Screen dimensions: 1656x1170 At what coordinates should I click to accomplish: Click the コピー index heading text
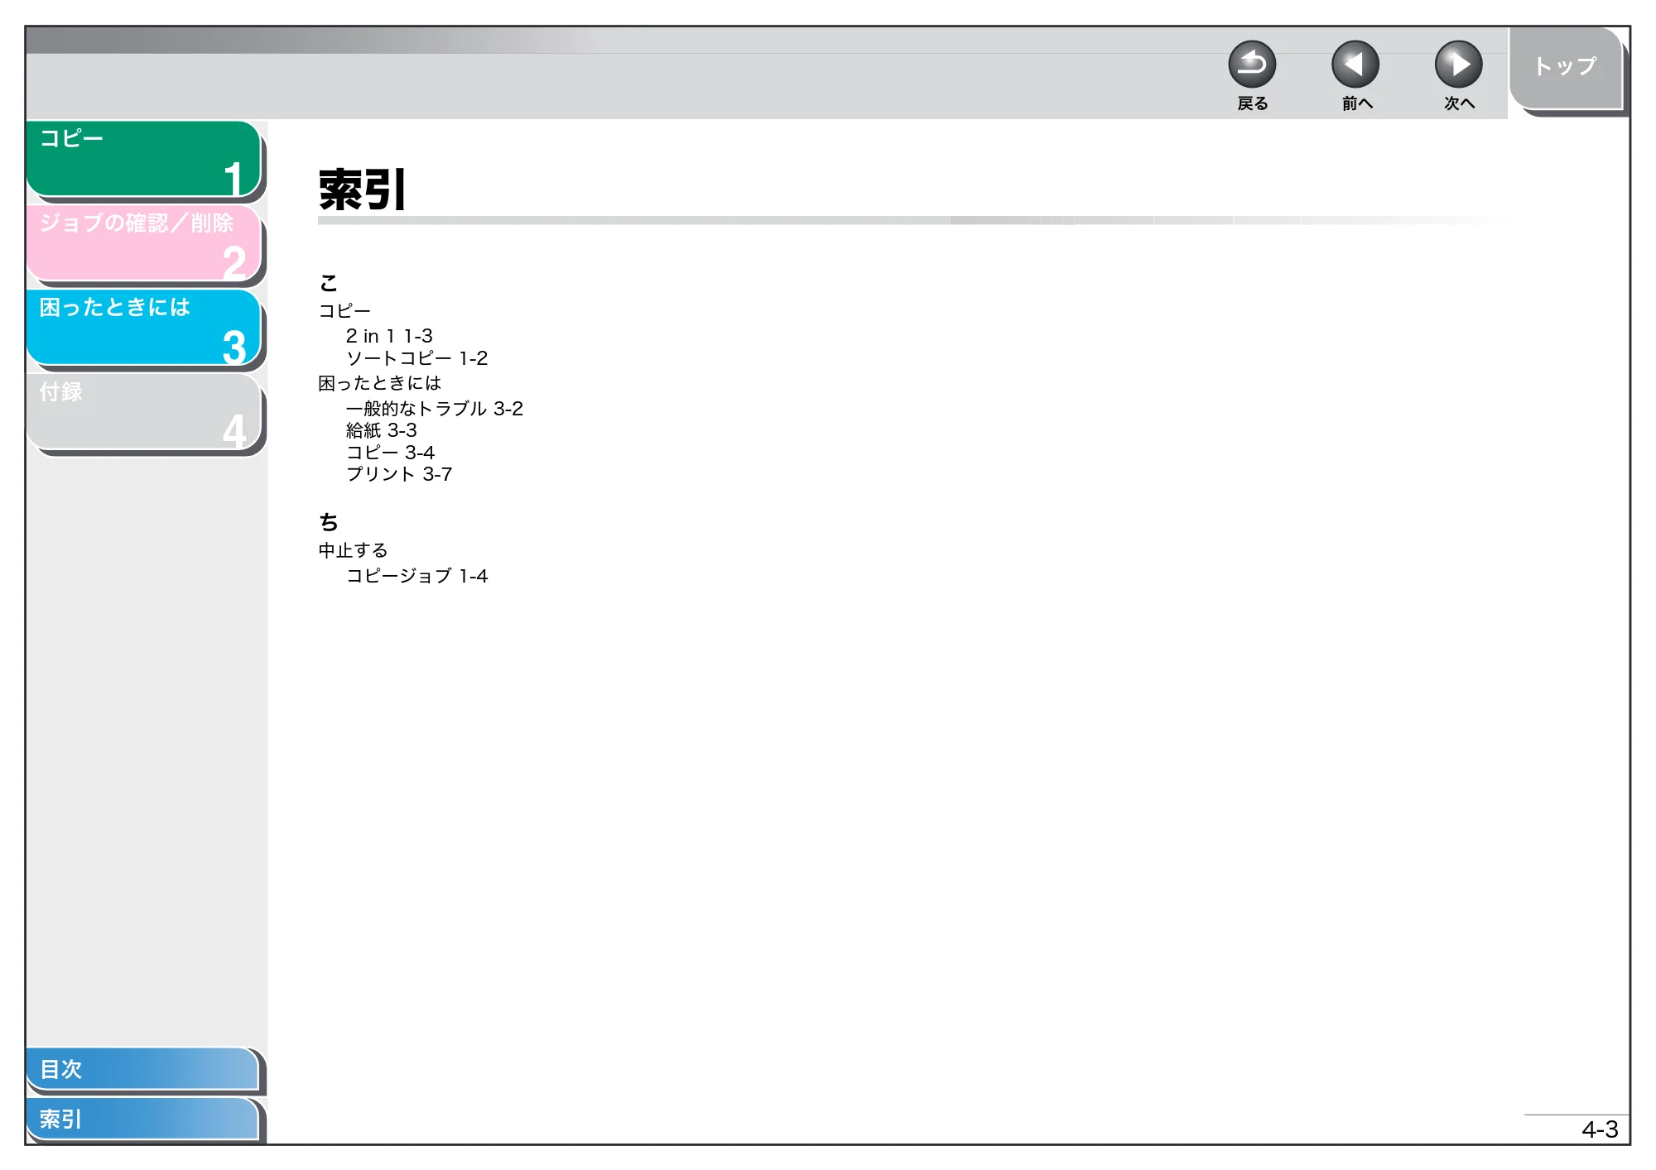344,311
